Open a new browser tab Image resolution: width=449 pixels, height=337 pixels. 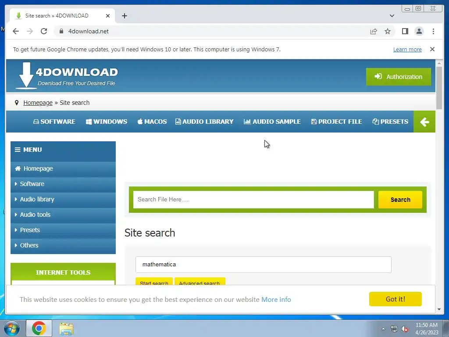pyautogui.click(x=124, y=16)
